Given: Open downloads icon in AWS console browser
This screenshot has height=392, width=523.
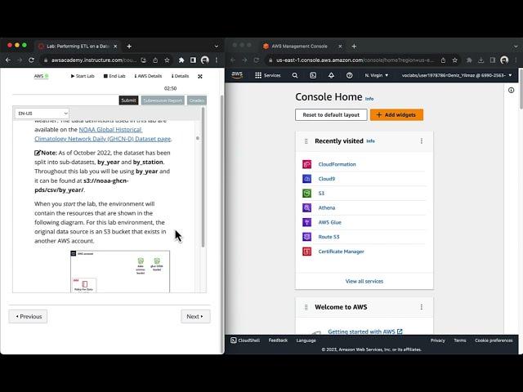Looking at the screenshot, I should (x=481, y=60).
